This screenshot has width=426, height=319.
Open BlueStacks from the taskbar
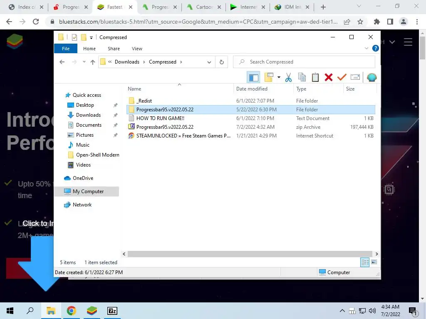pos(92,311)
